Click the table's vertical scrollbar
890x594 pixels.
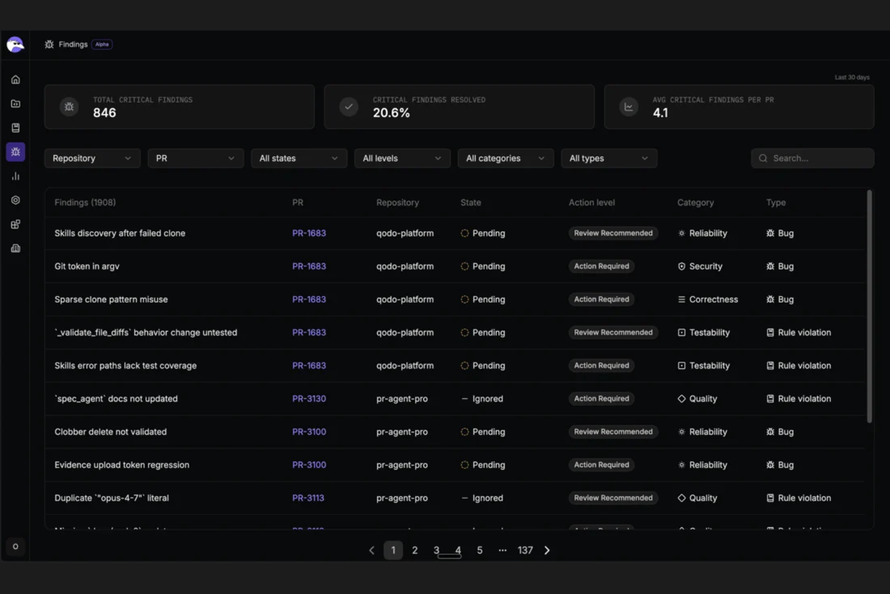tap(869, 306)
